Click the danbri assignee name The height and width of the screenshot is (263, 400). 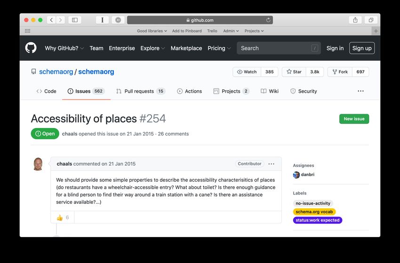(x=308, y=175)
